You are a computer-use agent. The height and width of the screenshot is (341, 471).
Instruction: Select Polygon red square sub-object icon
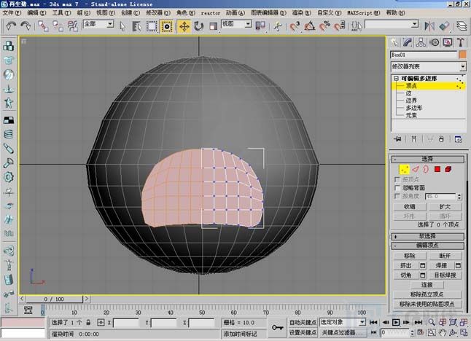coord(437,169)
